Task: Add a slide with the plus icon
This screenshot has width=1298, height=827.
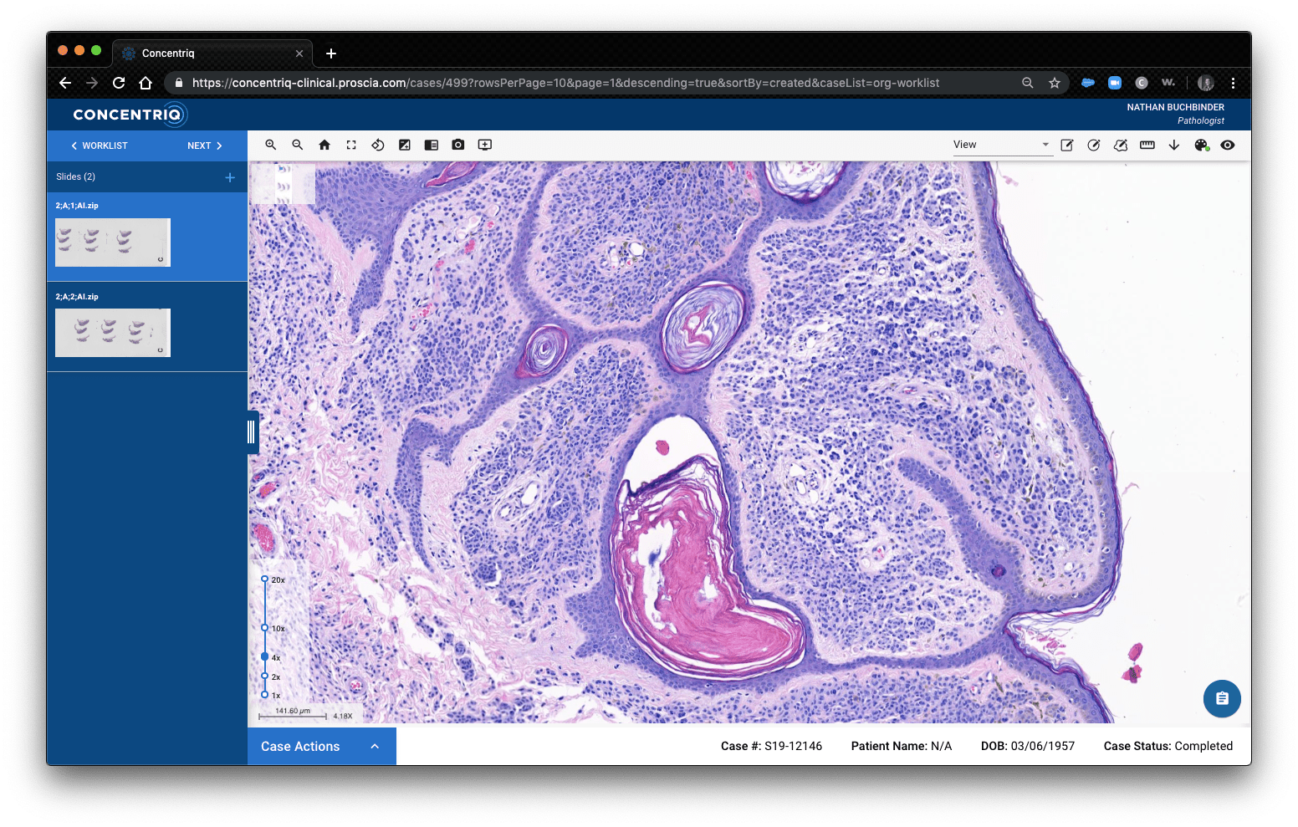Action: 230,176
